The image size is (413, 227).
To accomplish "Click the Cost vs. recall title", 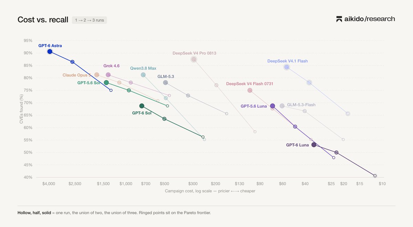I will 43,20.
